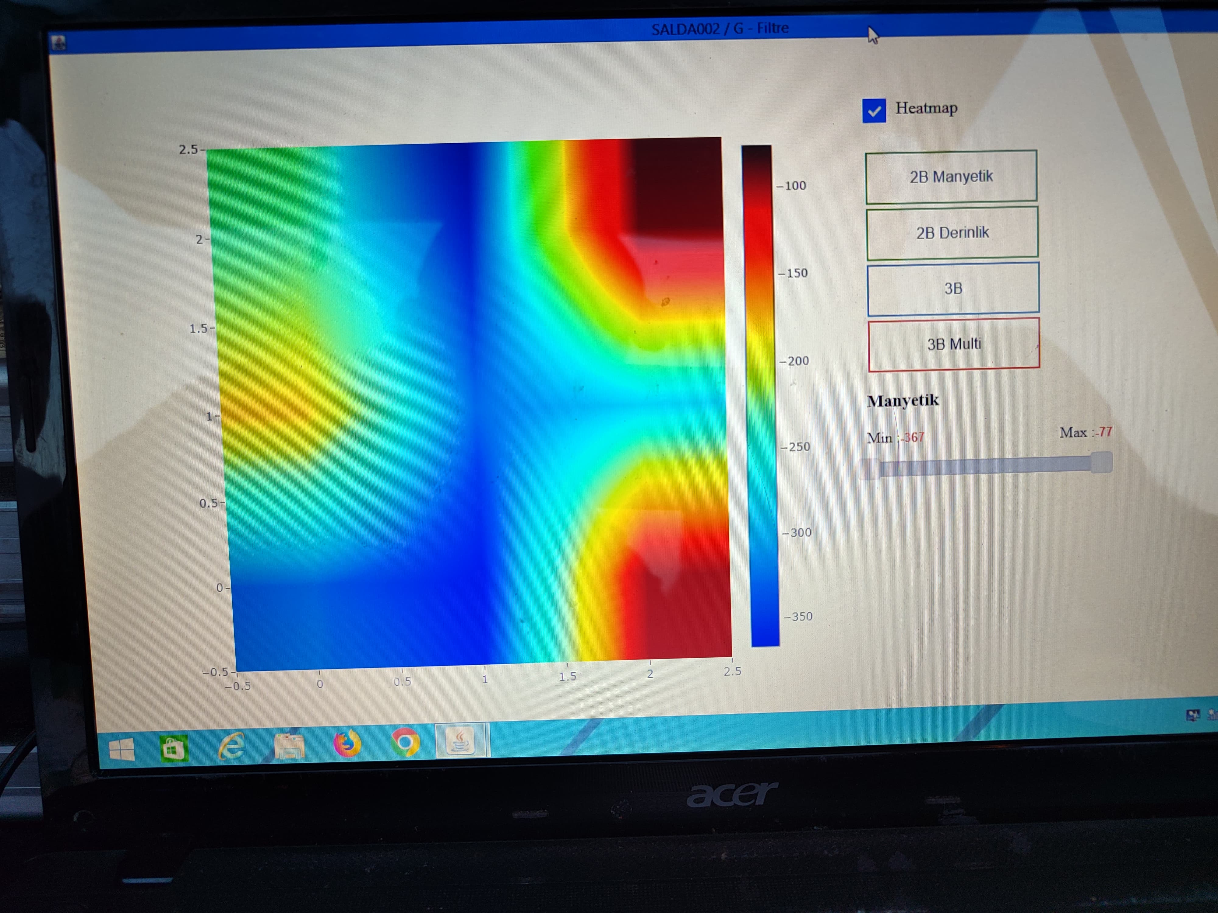Click the window icon in title bar
This screenshot has height=913, width=1218.
[x=58, y=43]
